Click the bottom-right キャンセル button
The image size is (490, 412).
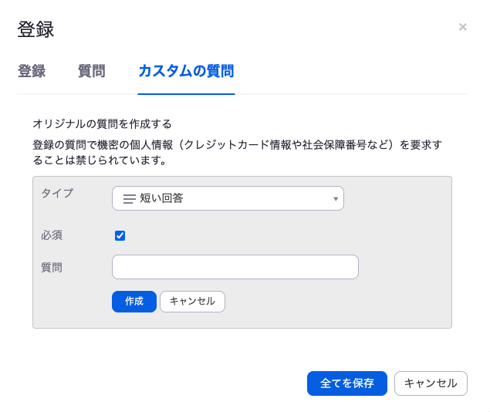431,383
